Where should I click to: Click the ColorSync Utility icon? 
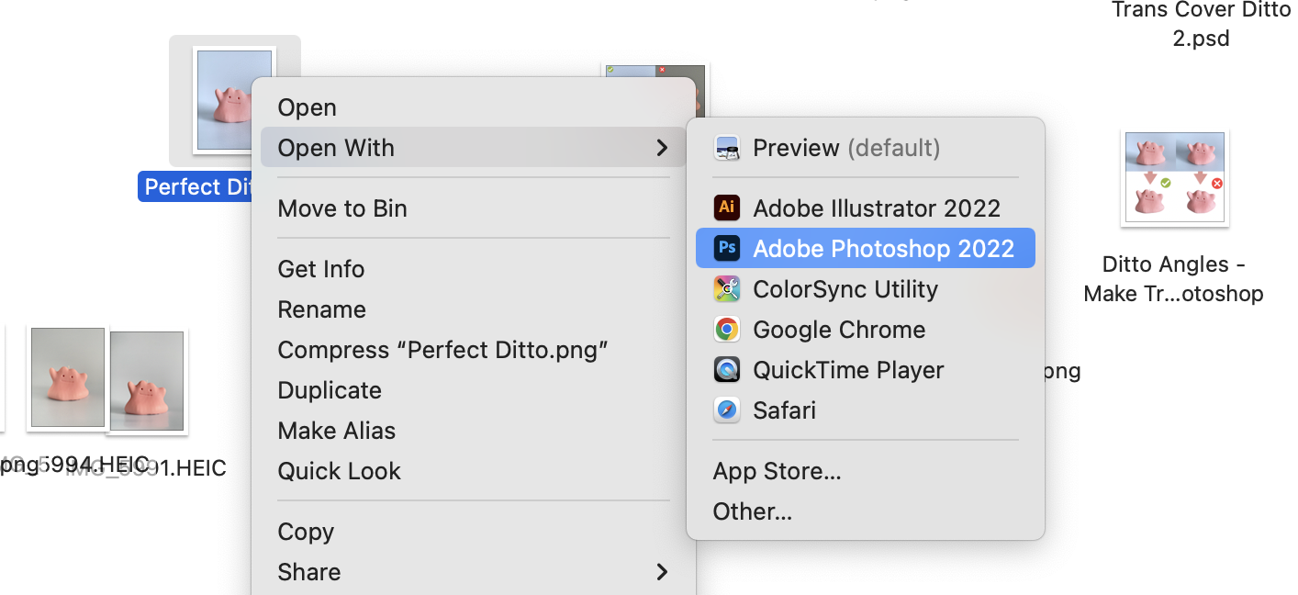point(727,288)
